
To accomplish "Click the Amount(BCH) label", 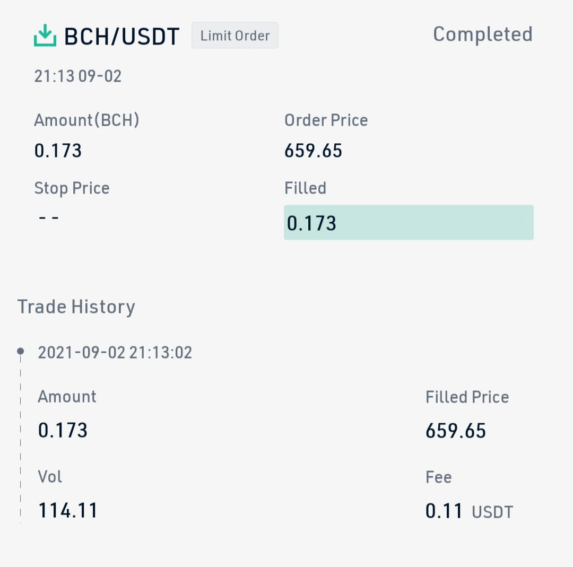I will (86, 120).
